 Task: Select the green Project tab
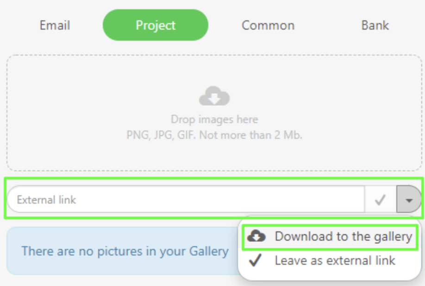[x=156, y=25]
